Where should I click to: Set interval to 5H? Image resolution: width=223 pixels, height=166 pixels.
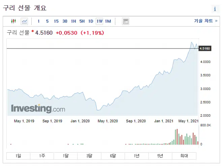(x=82, y=21)
